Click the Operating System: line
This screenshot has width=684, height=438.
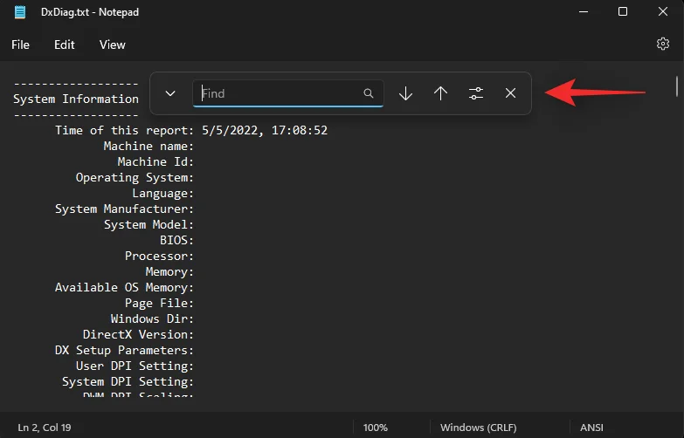(x=135, y=177)
